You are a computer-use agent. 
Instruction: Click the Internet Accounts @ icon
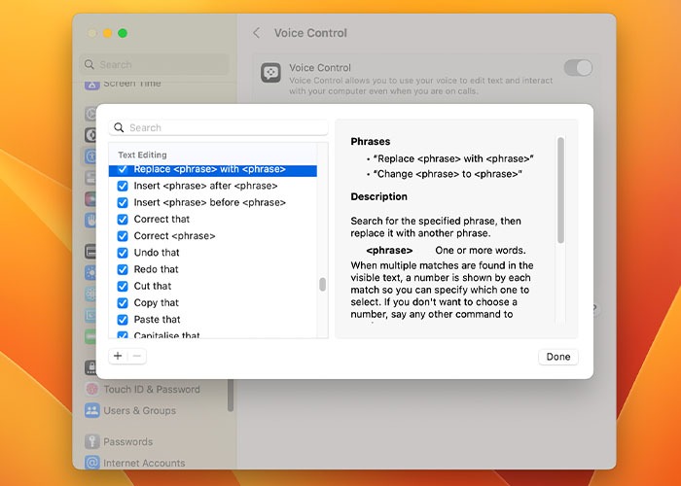(x=92, y=463)
